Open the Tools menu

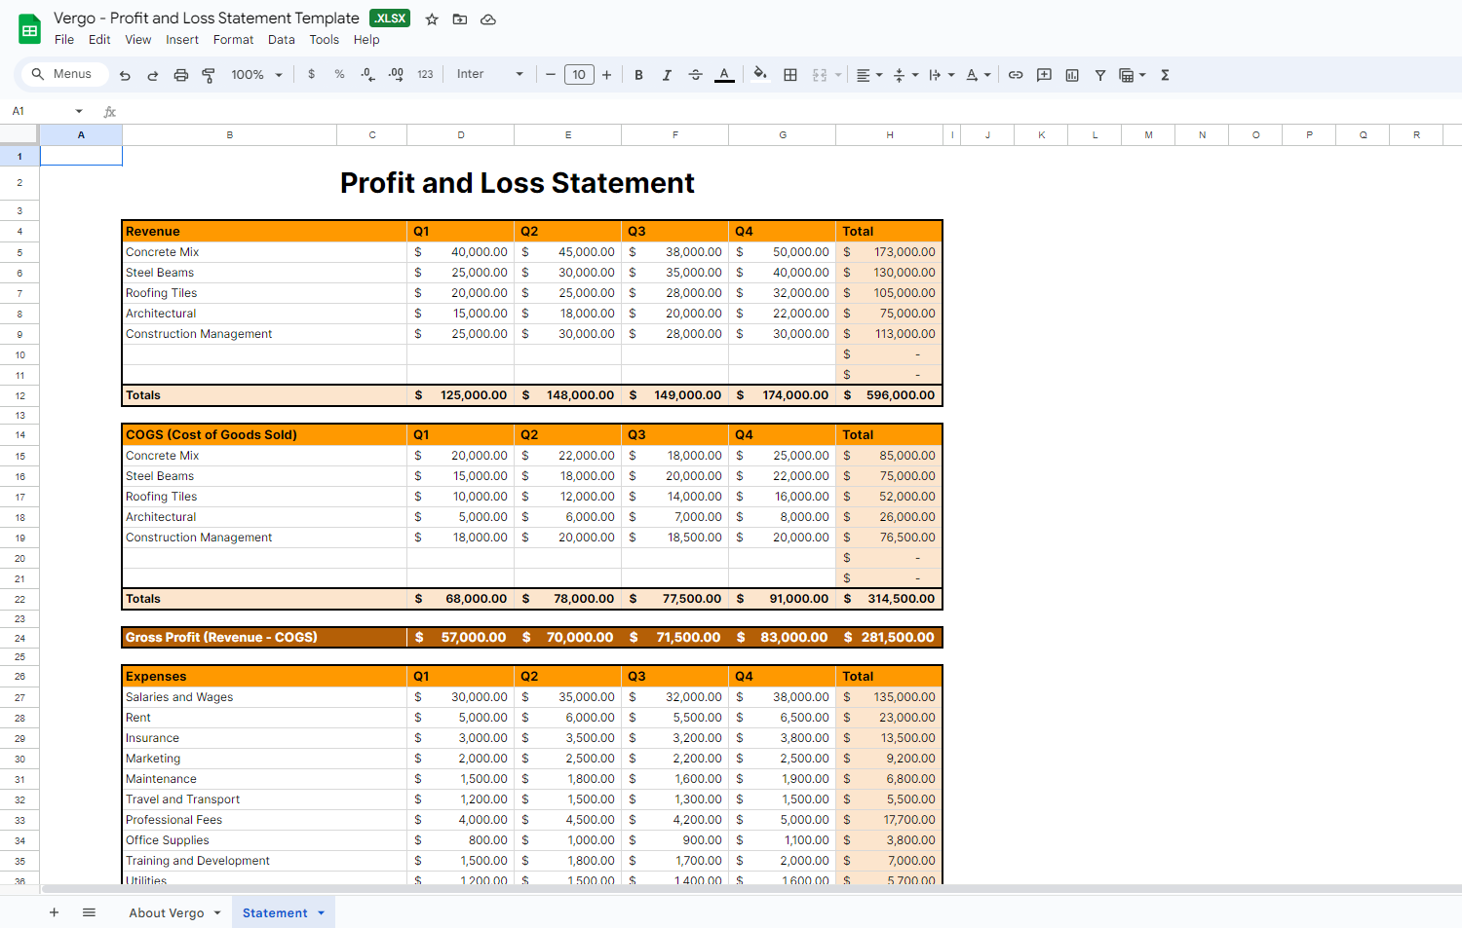click(325, 40)
